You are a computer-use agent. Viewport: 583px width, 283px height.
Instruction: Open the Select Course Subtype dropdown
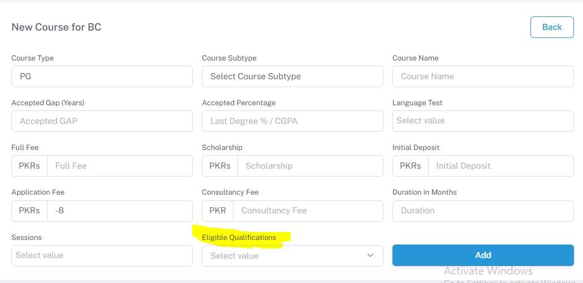coord(292,76)
